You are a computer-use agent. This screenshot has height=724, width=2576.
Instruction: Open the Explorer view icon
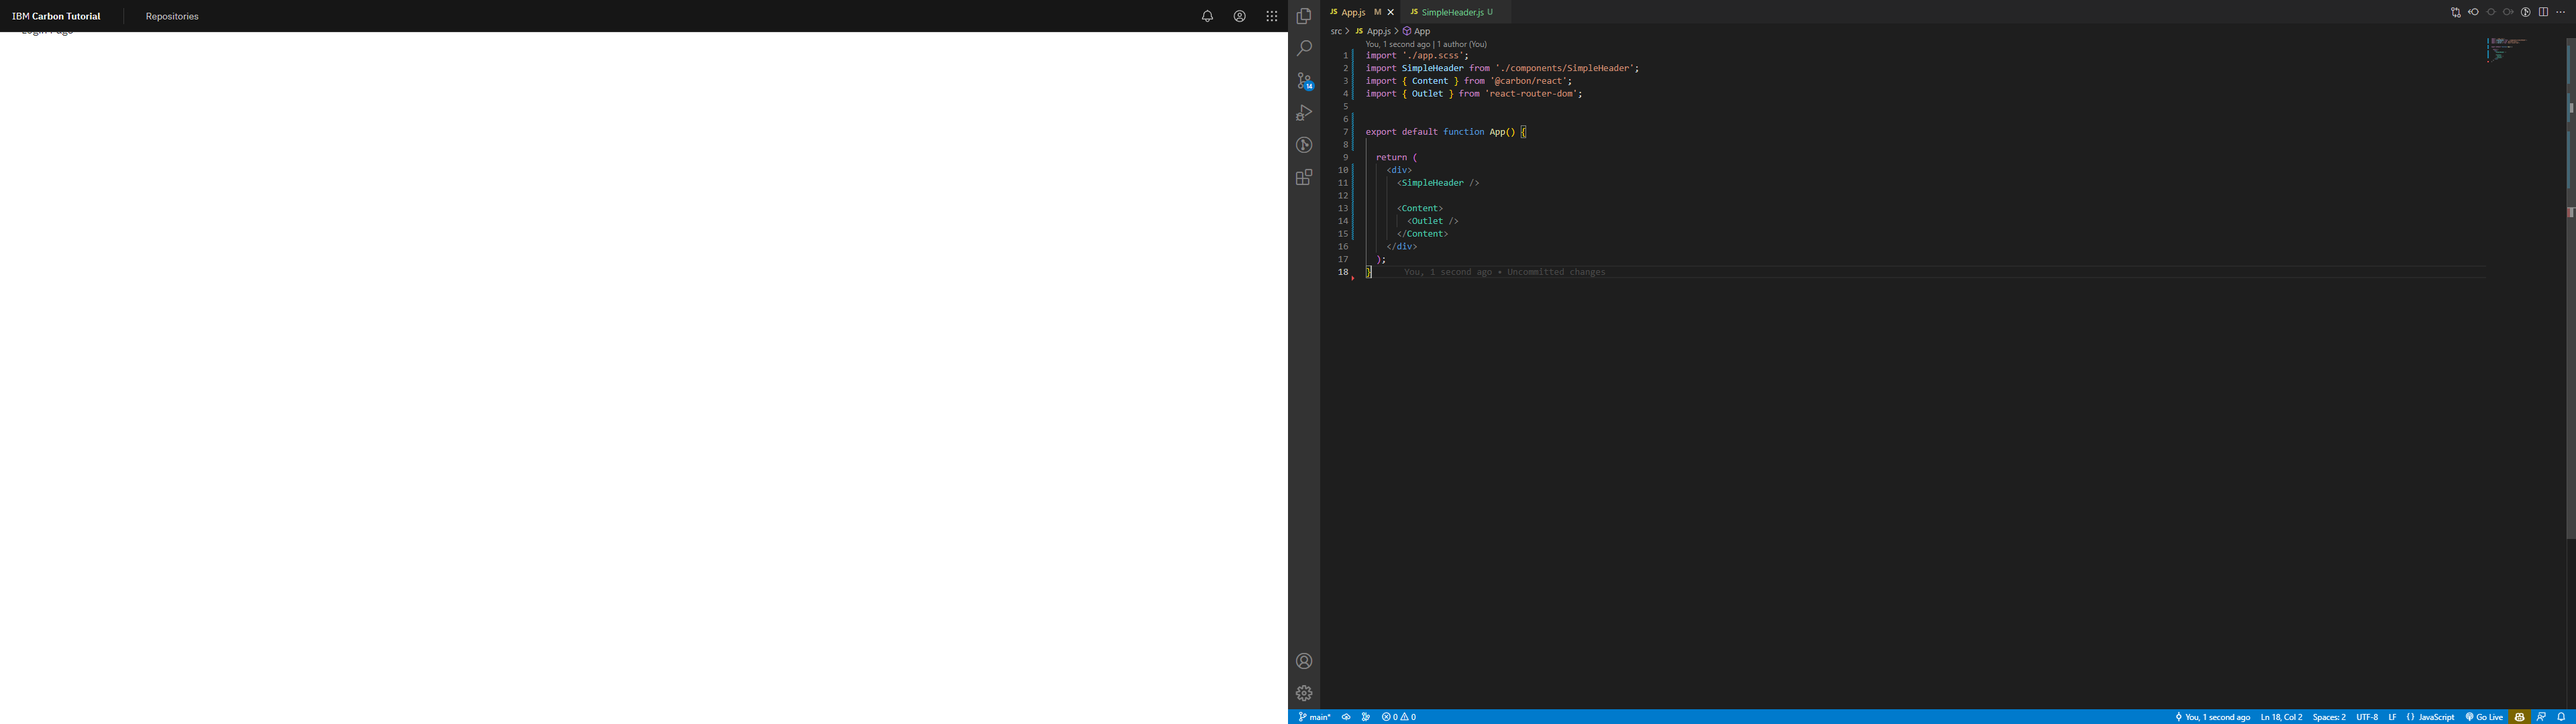tap(1303, 16)
